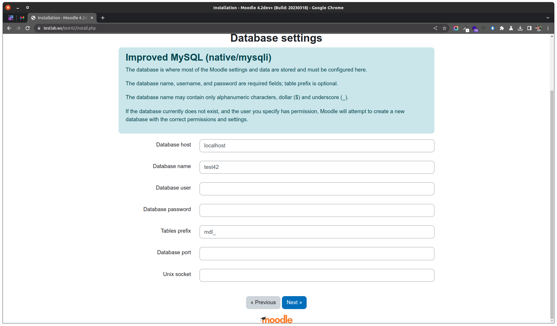Viewport: 557px width, 326px height.
Task: Open the first pinned purple tab
Action: [11, 18]
